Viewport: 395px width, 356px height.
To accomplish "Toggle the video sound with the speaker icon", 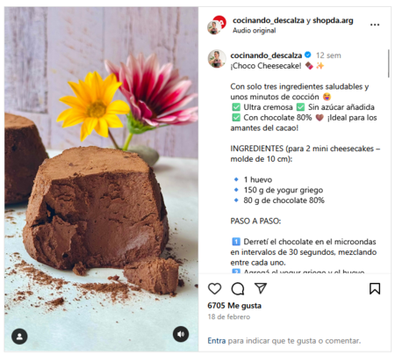I will (181, 334).
